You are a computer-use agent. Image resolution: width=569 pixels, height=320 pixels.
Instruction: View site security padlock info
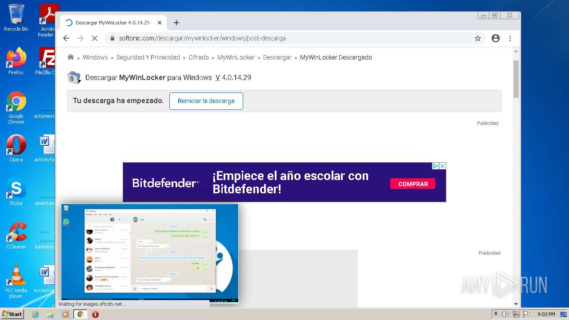[112, 38]
